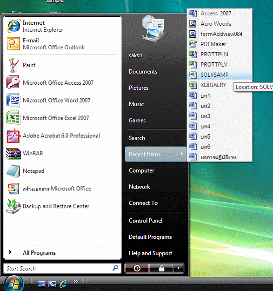The height and width of the screenshot is (291, 273).
Task: Click Excel icon beside PROTTPLN
Action: (193, 54)
